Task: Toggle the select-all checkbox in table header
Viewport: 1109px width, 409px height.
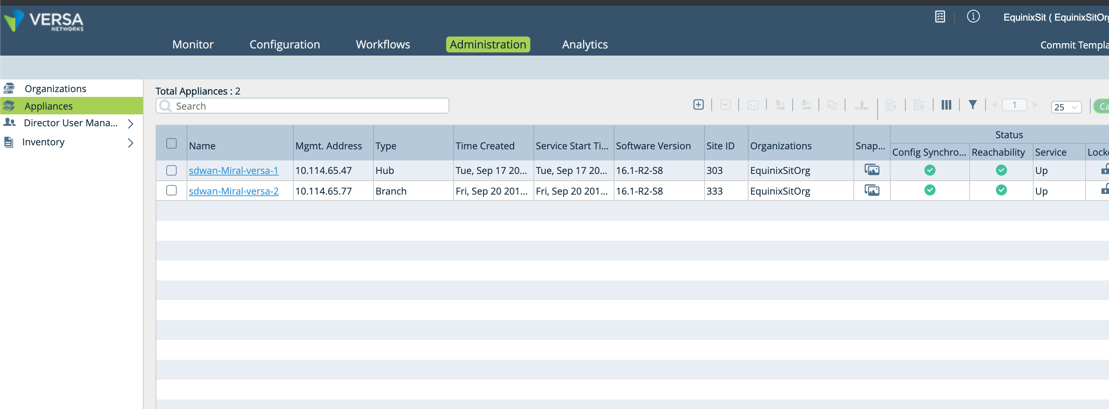Action: [171, 144]
